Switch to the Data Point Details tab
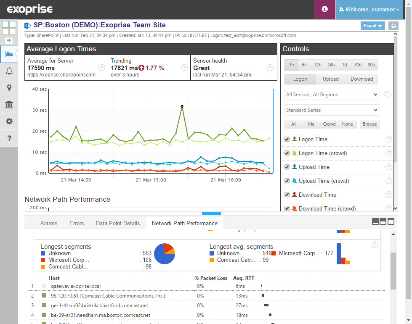The height and width of the screenshot is (324, 412). point(118,223)
